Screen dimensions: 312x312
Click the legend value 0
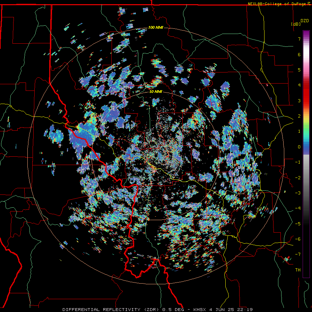pos(299,147)
